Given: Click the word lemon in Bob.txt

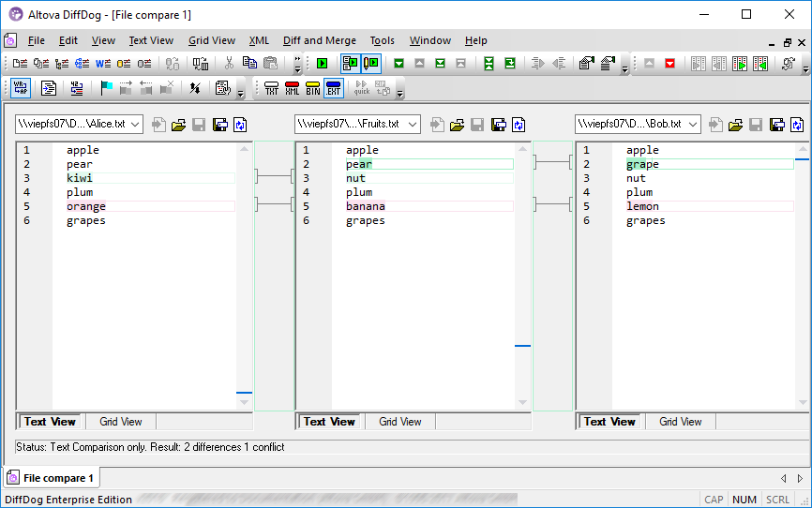Looking at the screenshot, I should [x=642, y=206].
